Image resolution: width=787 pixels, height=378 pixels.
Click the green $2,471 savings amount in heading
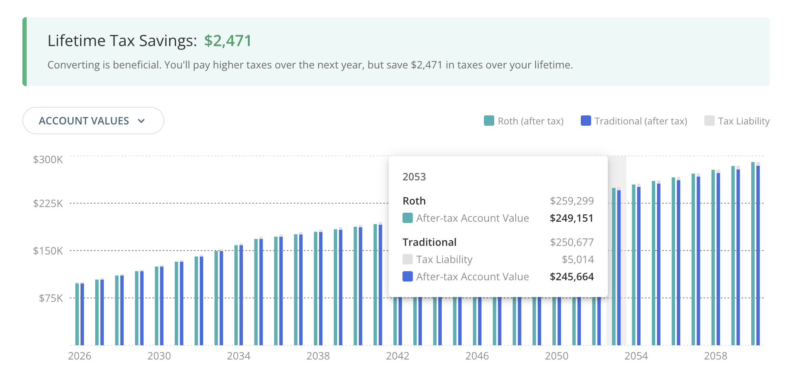point(228,41)
